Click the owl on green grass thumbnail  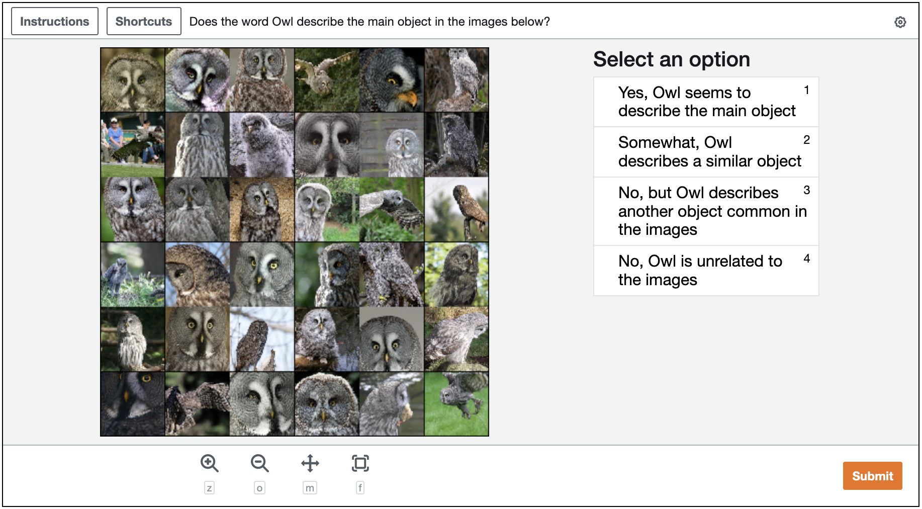456,404
